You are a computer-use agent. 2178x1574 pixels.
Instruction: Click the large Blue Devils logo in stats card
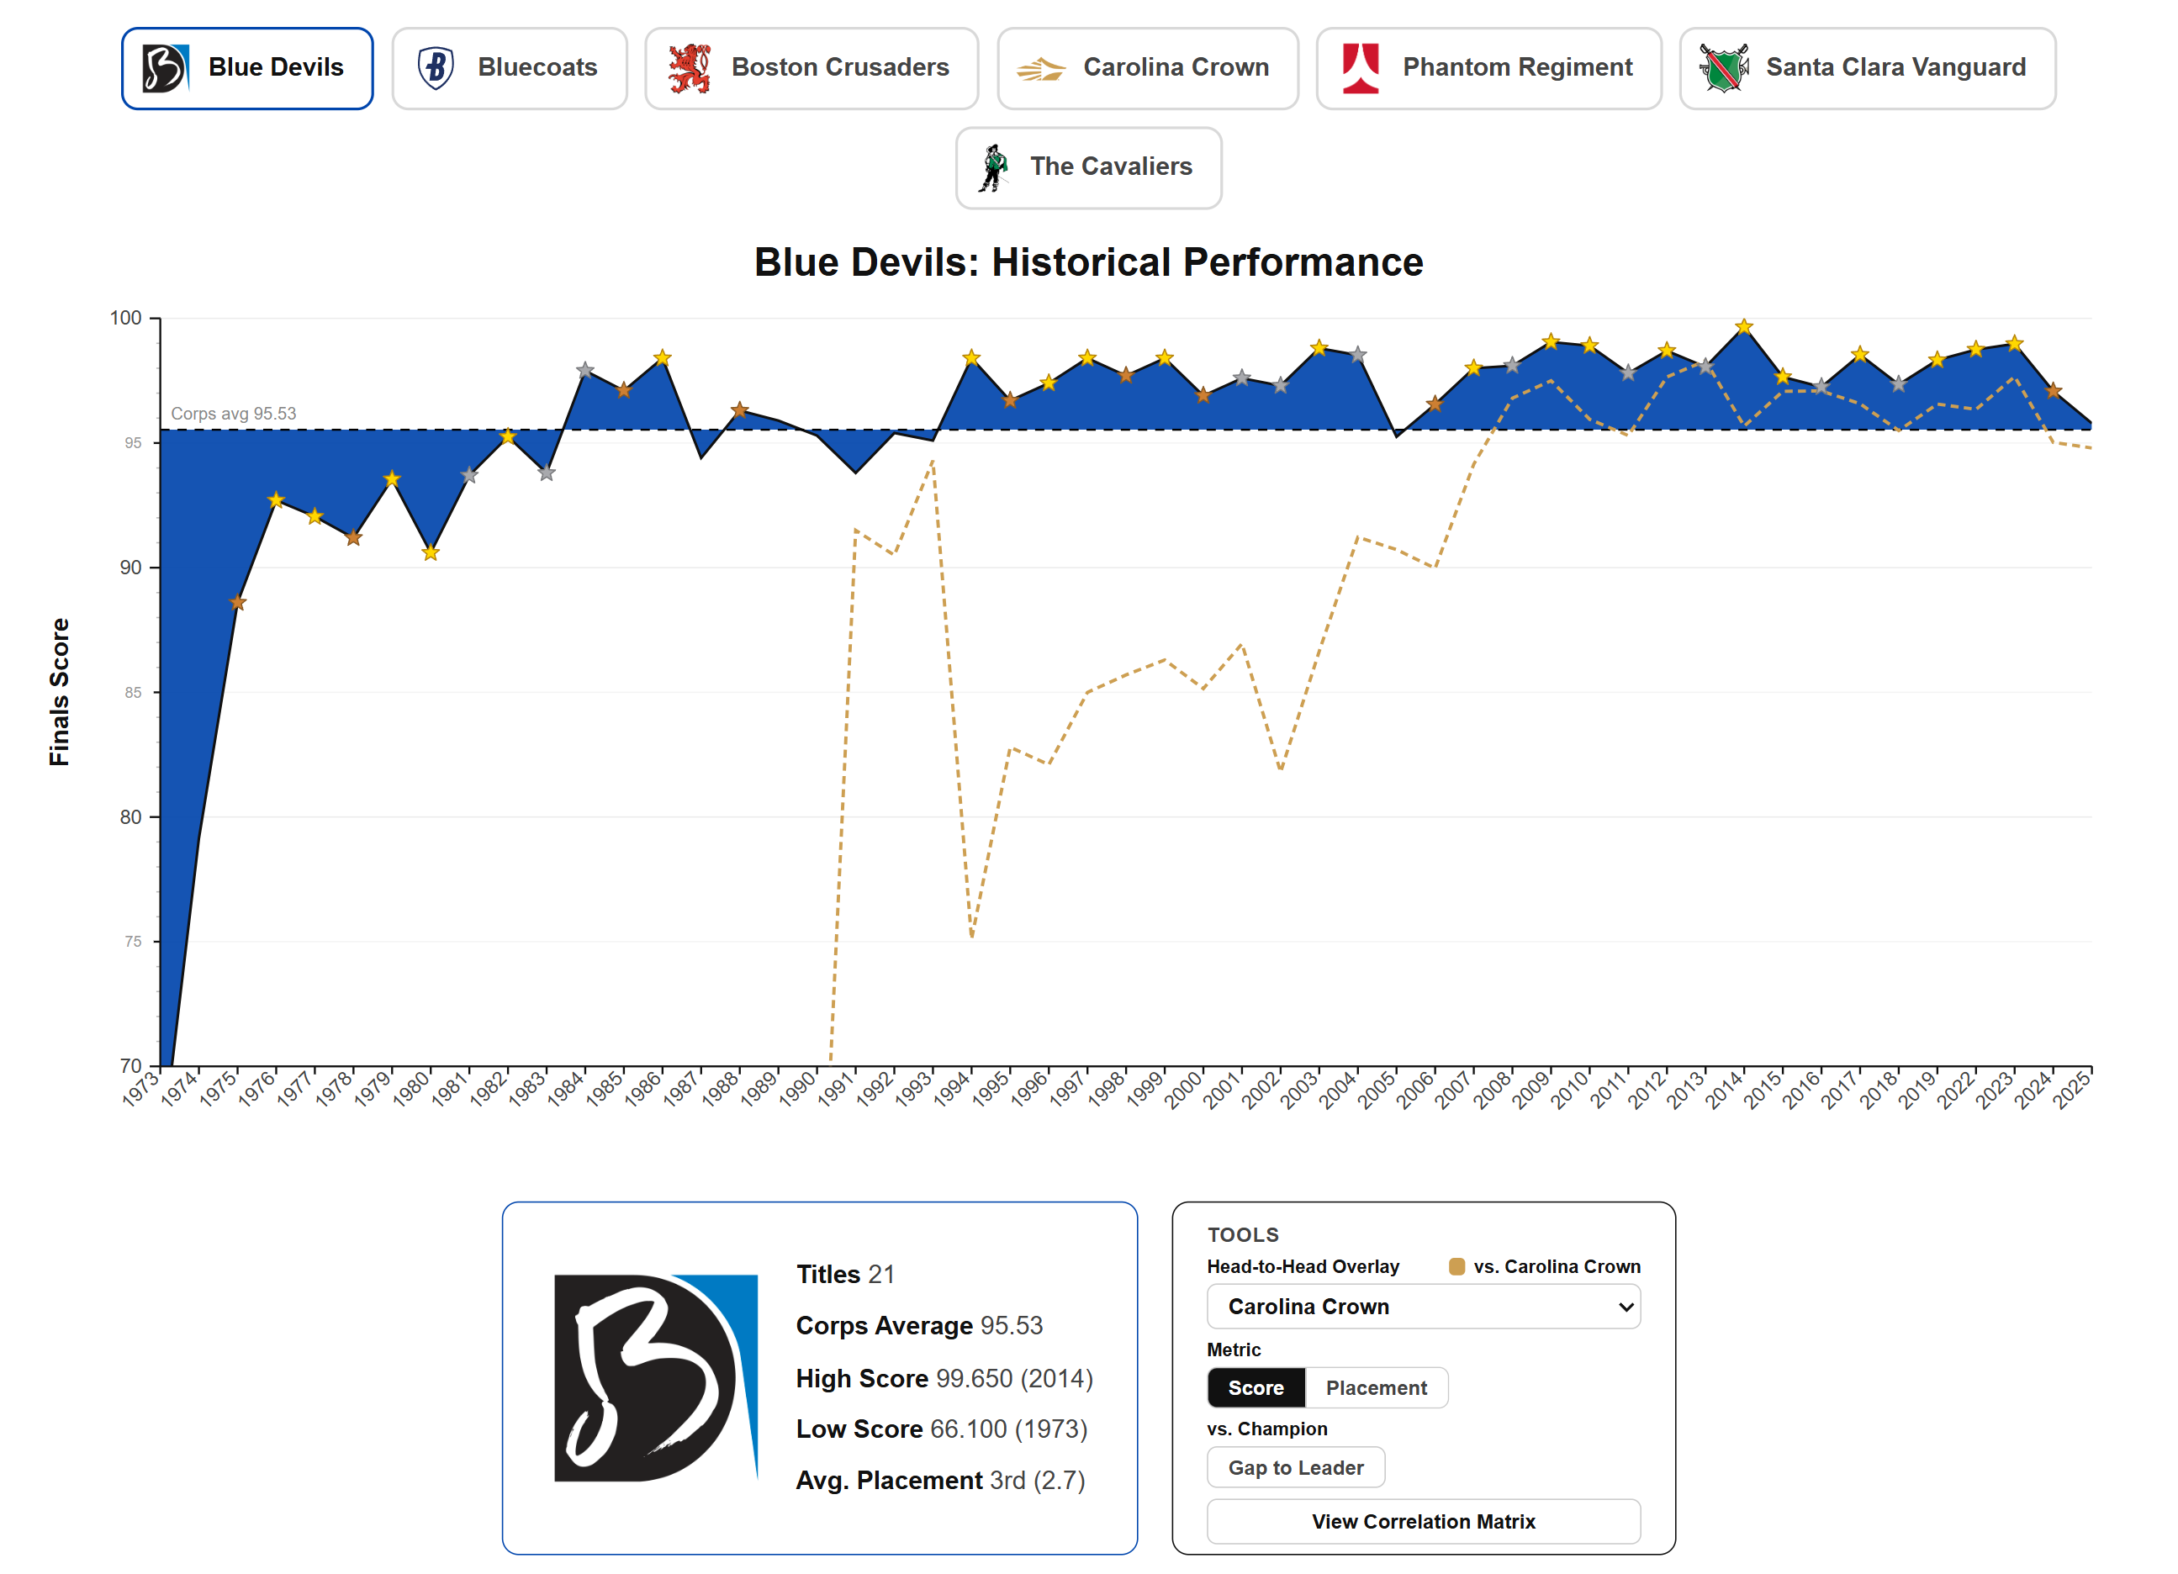pos(656,1377)
